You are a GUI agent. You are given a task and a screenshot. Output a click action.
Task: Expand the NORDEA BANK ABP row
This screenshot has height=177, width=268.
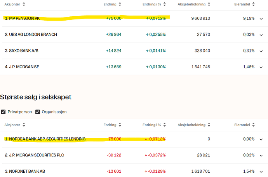(261, 139)
